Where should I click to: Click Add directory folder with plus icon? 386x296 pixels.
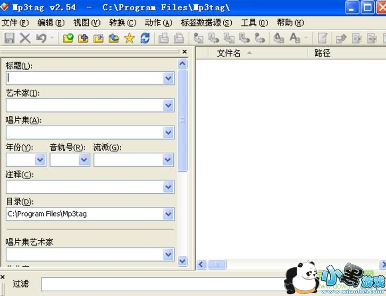(x=83, y=38)
